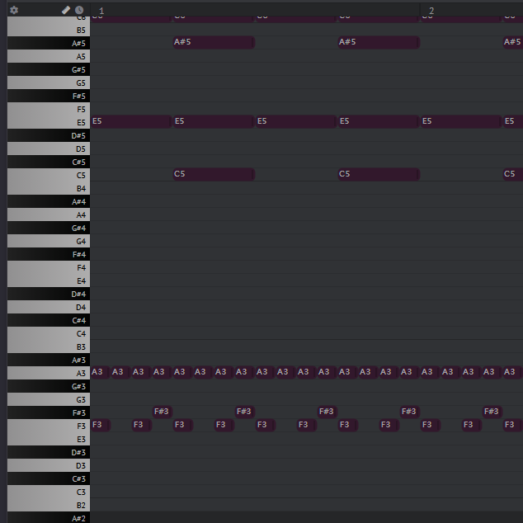Click the ruler icon in header
The width and height of the screenshot is (523, 523).
coord(66,10)
